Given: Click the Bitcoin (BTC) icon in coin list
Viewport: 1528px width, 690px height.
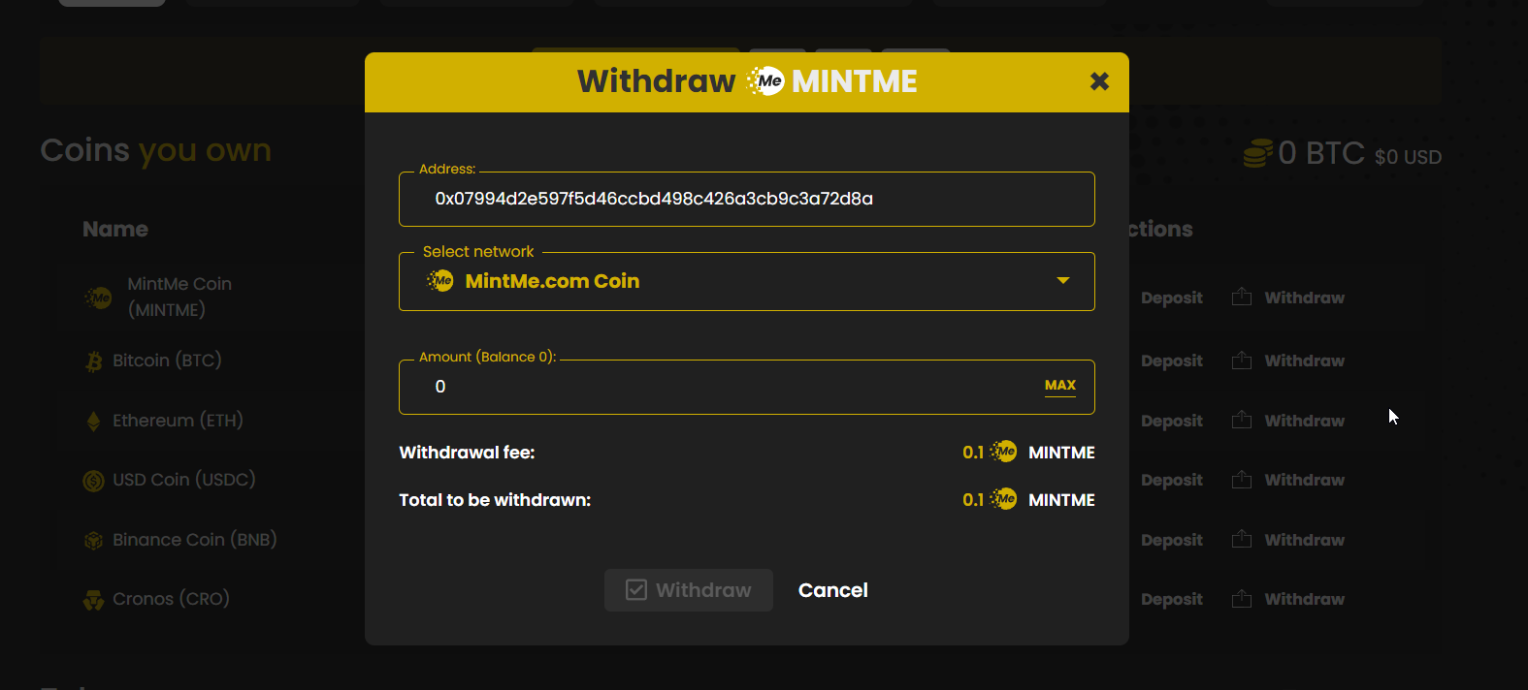Looking at the screenshot, I should click(94, 361).
